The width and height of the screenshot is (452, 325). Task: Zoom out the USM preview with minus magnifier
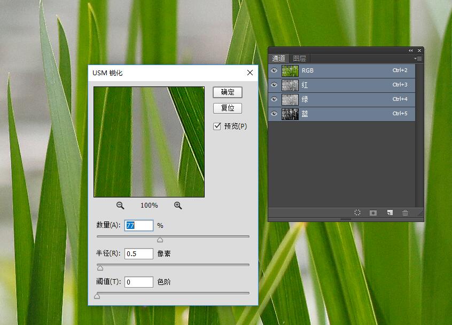[120, 205]
